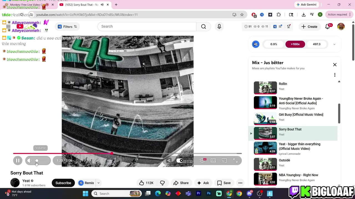Viewport: 355px width, 199px height.
Task: Click the Yeat channel avatar
Action: pos(15,183)
